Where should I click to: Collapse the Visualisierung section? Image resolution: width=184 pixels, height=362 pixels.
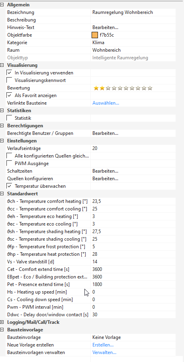tap(2, 65)
